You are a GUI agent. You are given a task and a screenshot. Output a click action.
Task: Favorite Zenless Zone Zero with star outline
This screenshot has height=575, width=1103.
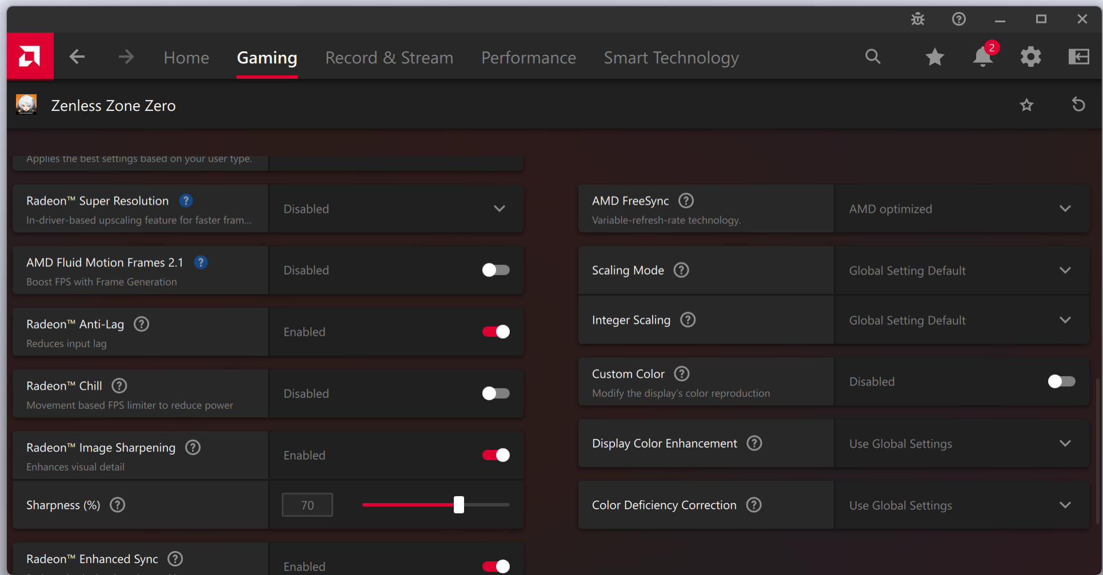[x=1027, y=105]
